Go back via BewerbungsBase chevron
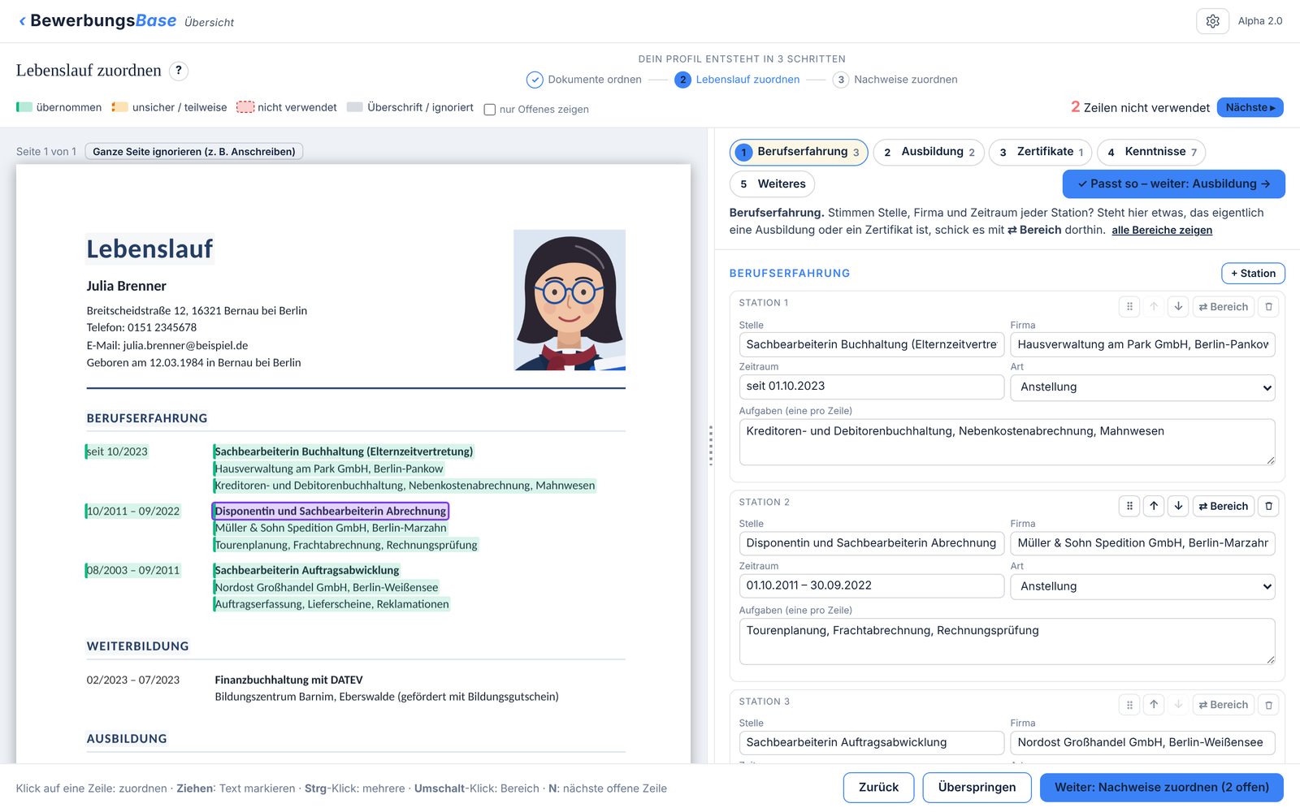Viewport: 1300px width, 812px height. point(22,21)
